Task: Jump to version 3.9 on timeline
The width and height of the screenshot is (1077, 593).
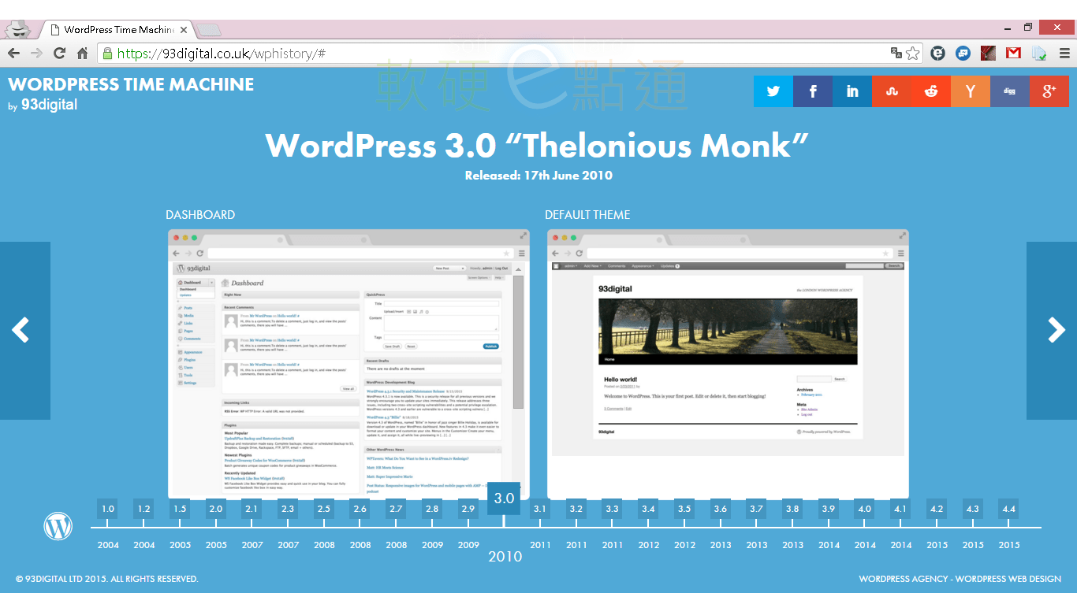Action: tap(829, 509)
